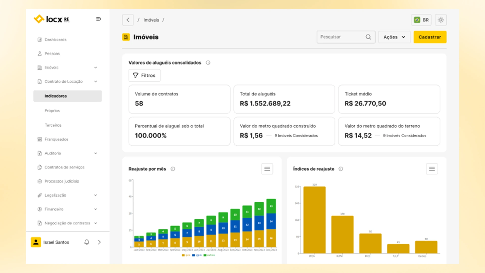485x273 pixels.
Task: Expand the Negociação de contratos item
Action: click(95, 223)
